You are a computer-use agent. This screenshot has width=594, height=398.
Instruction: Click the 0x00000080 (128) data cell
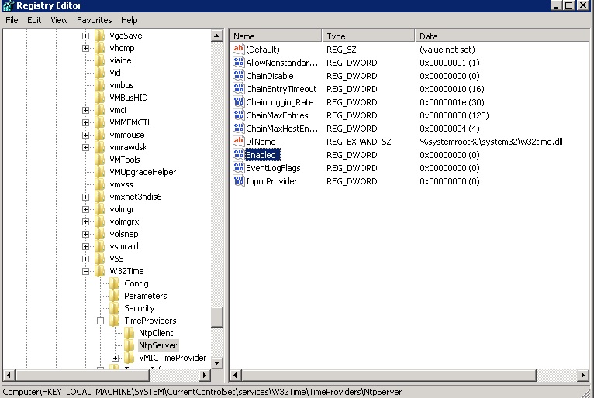click(454, 115)
